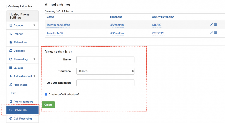The image size is (225, 123).
Task: Uncheck Create default schedule checkbox
Action: [46, 94]
